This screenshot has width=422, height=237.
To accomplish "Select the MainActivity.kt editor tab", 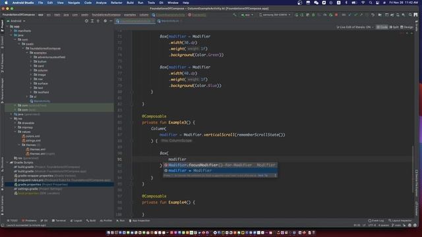I will [169, 21].
